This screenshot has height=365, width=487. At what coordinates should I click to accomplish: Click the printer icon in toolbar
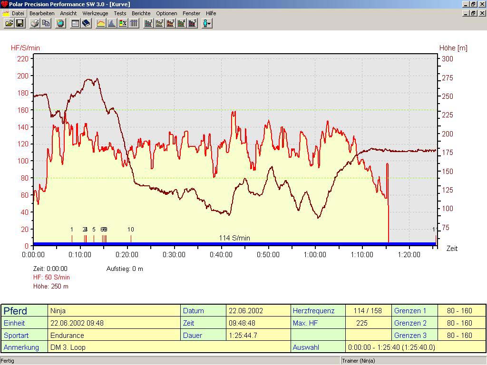click(x=35, y=23)
